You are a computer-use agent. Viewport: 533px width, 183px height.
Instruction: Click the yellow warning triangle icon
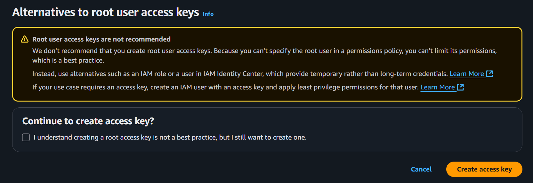(x=25, y=39)
